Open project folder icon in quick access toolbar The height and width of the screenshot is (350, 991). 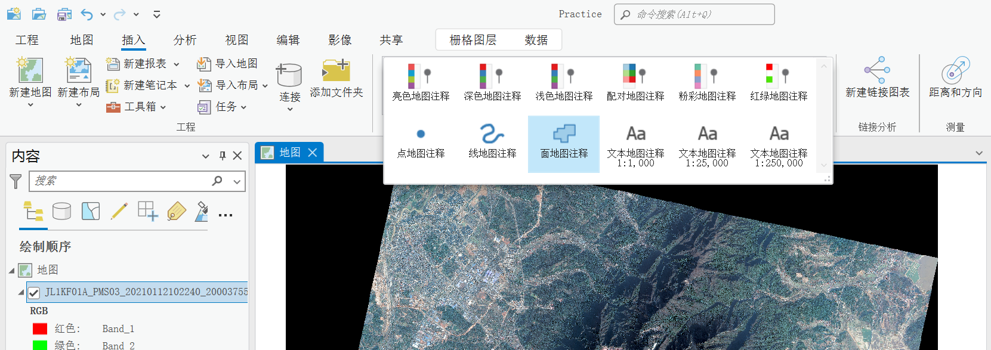[39, 14]
